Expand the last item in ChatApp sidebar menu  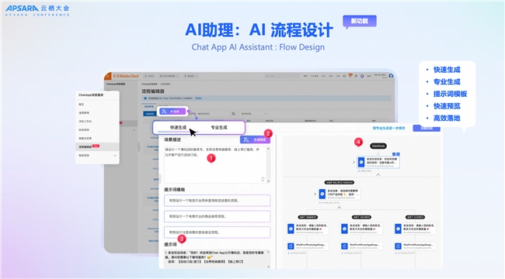click(x=115, y=156)
